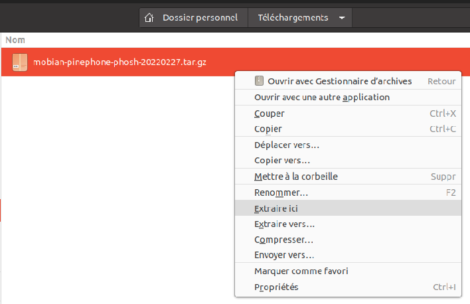Screen dimensions: 470x304
Task: Click the tar.gz archive file icon
Action: (x=20, y=62)
